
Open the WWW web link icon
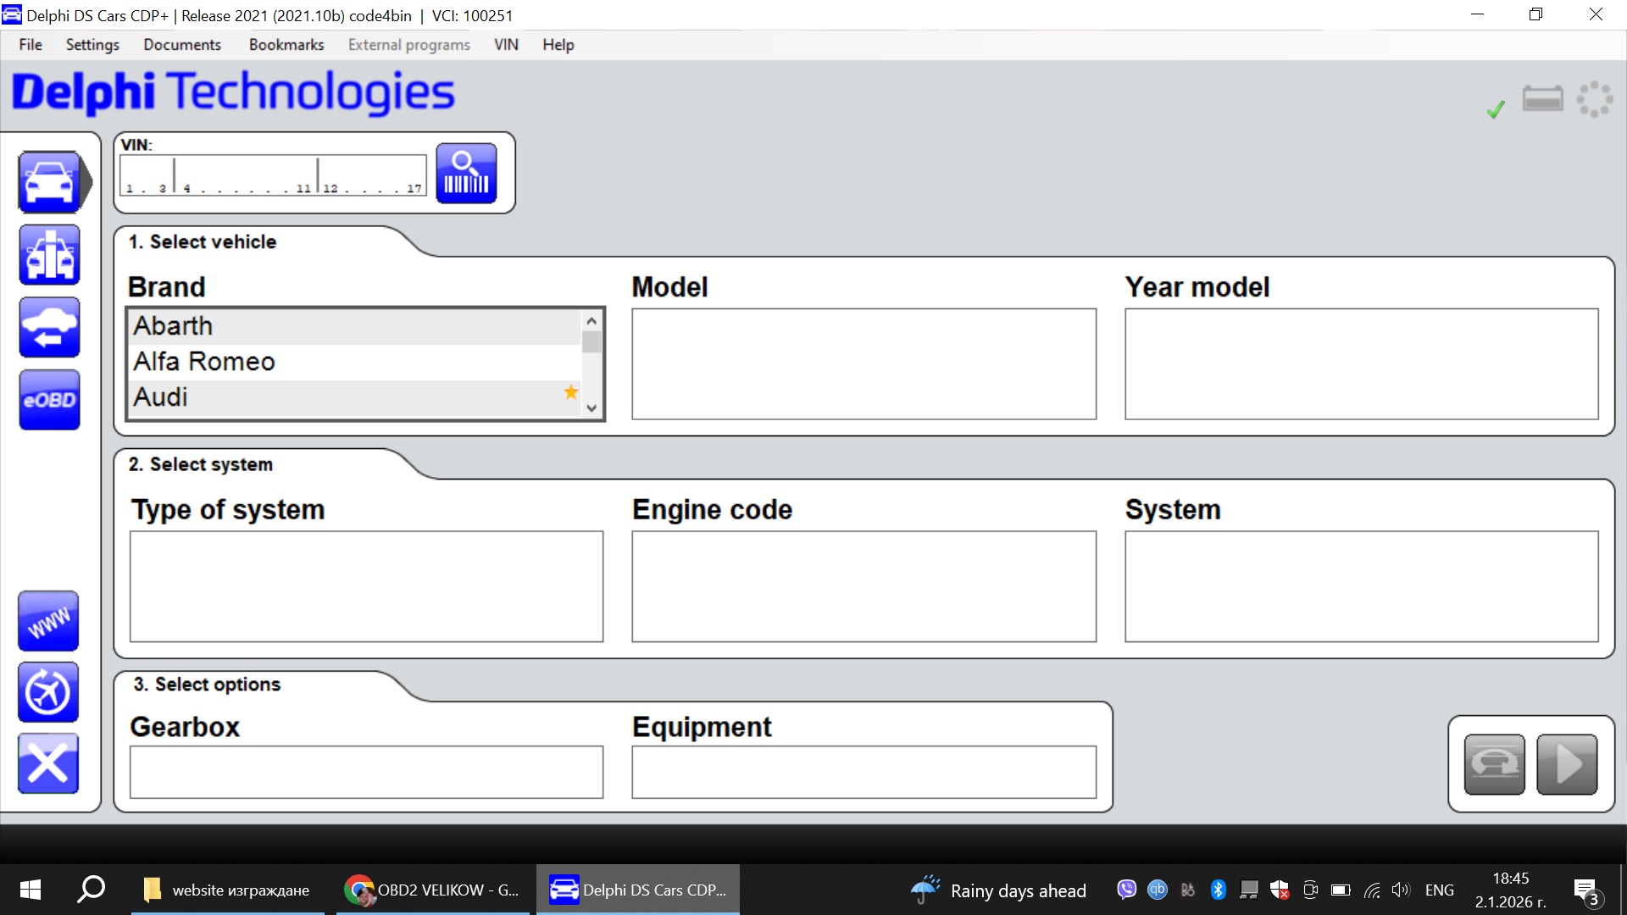tap(47, 621)
